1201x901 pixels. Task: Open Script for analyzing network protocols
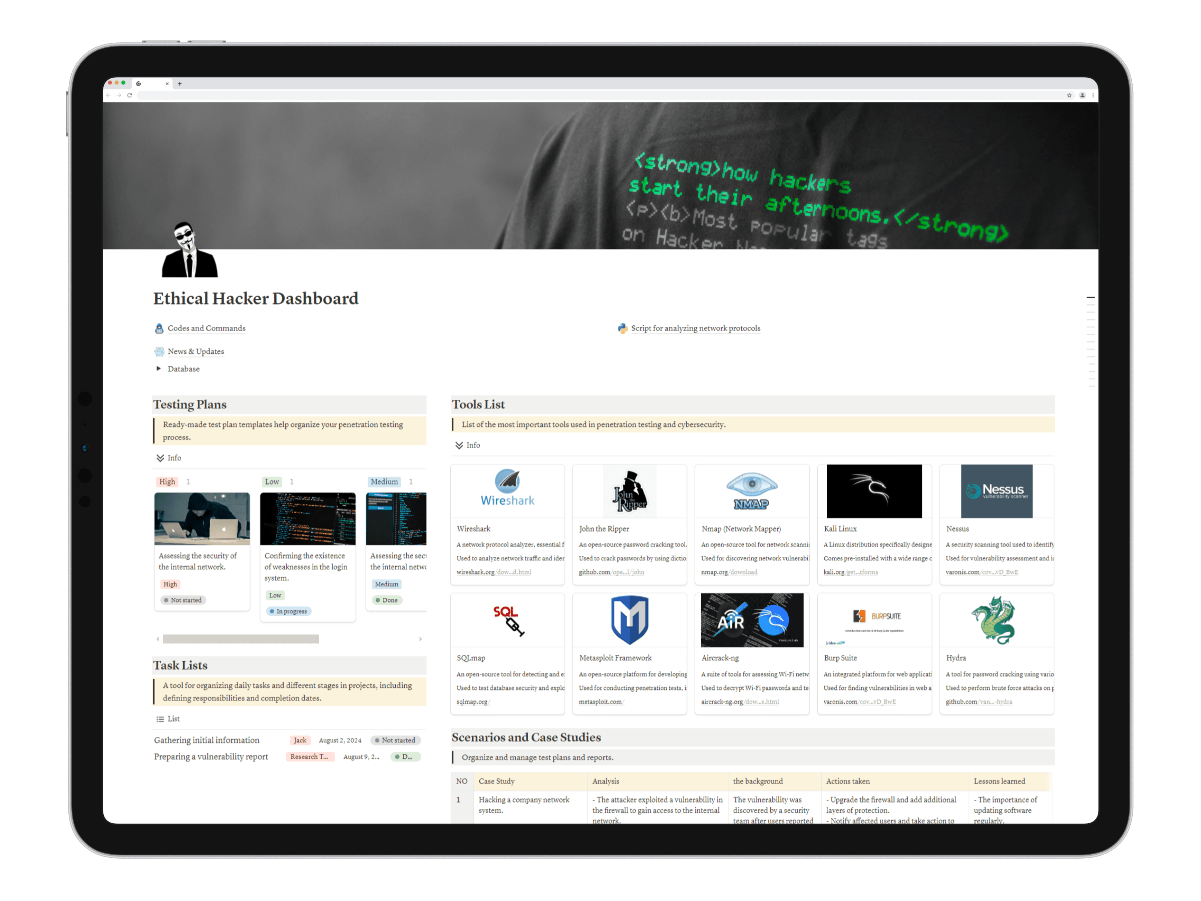(x=696, y=328)
